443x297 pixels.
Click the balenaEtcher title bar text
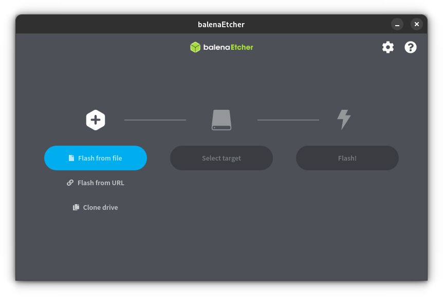pos(221,24)
